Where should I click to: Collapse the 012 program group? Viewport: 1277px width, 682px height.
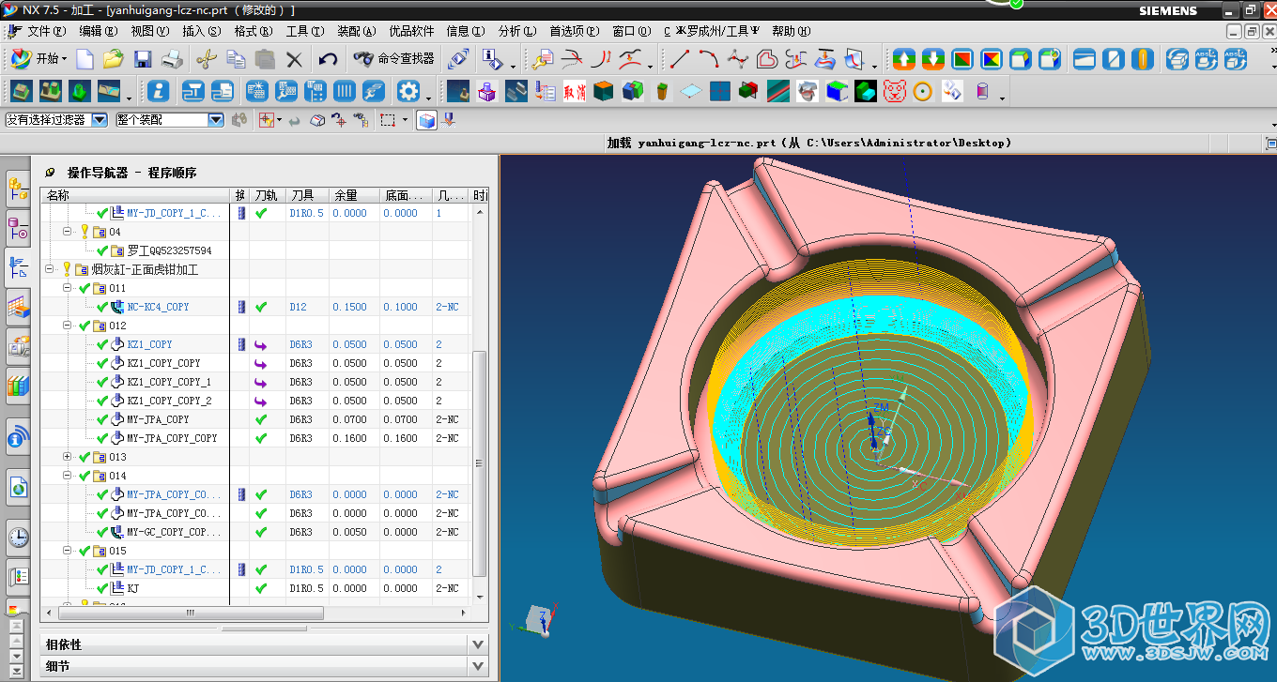click(x=67, y=326)
